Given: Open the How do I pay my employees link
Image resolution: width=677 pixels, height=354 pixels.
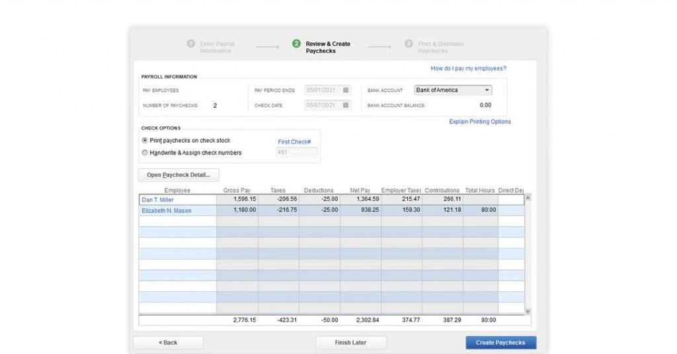Looking at the screenshot, I should pyautogui.click(x=469, y=69).
